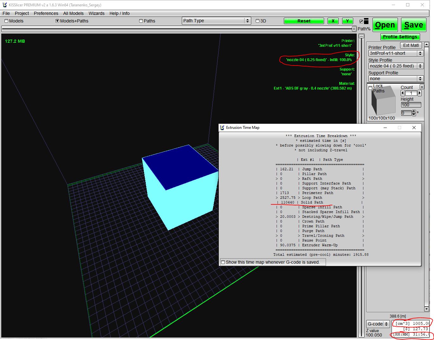Open the G-code output type dropdown
This screenshot has height=340, width=434.
[x=378, y=324]
